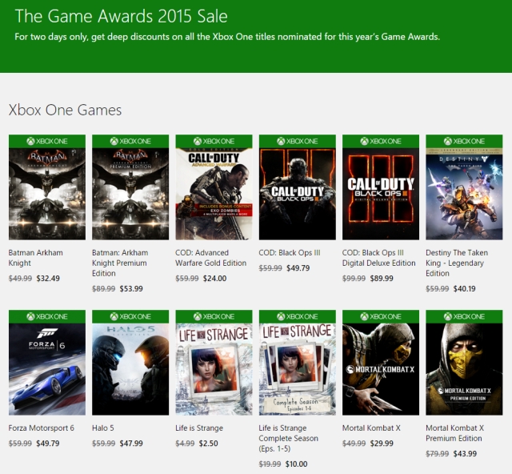Click Xbox One badge above Mortal Kombat X Premium
The image size is (512, 474).
464,316
